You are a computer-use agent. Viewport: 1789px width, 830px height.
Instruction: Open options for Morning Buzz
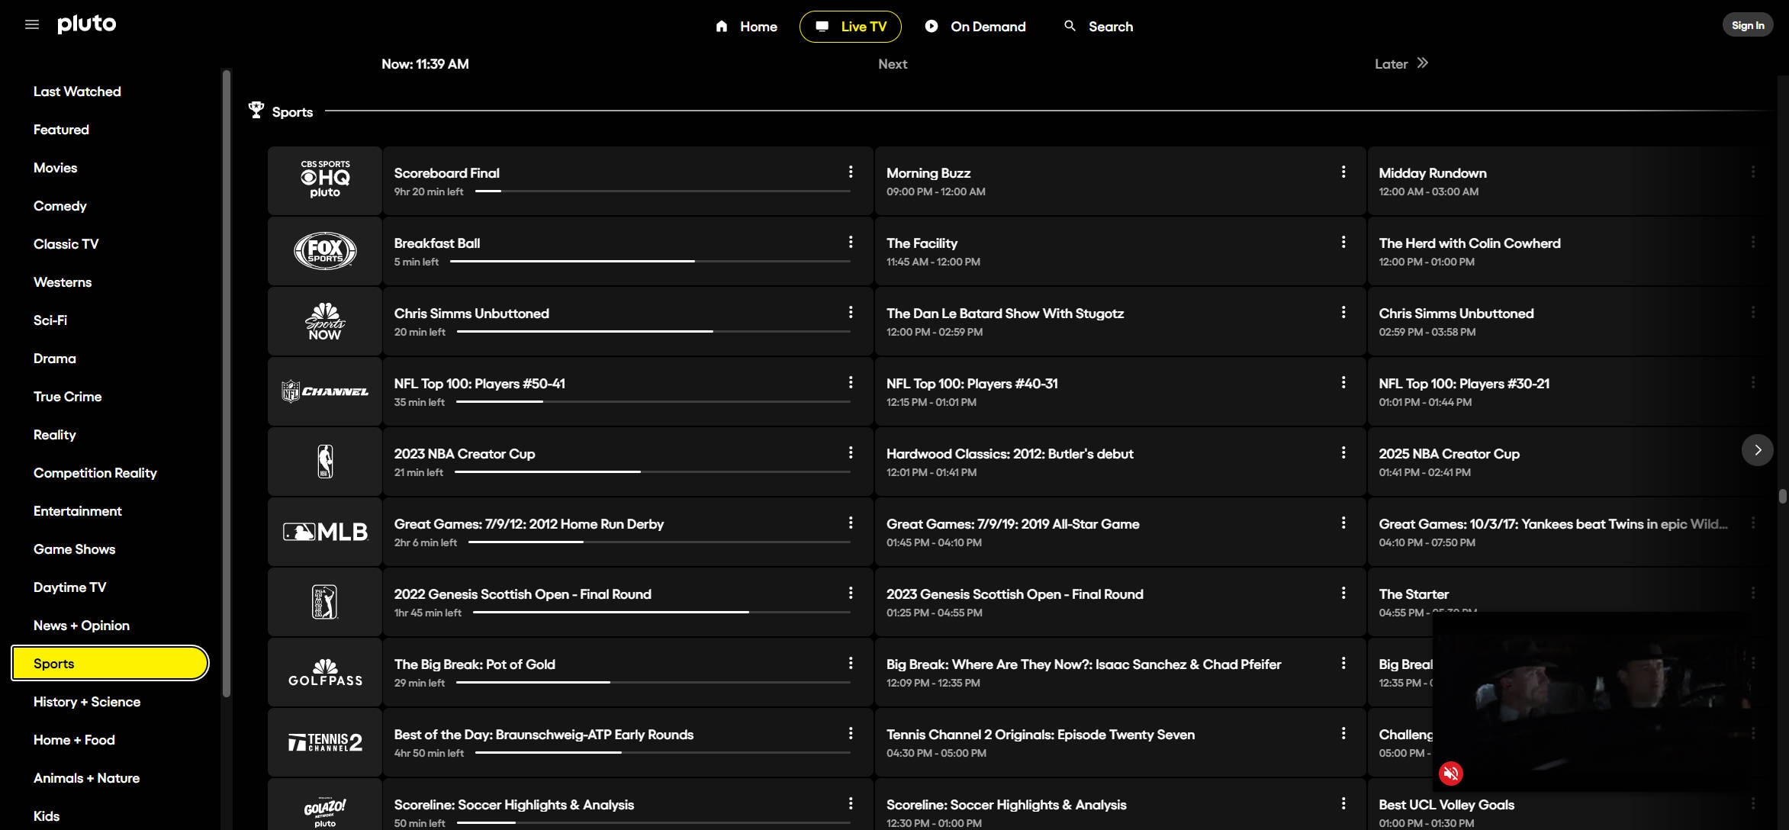(x=1343, y=172)
